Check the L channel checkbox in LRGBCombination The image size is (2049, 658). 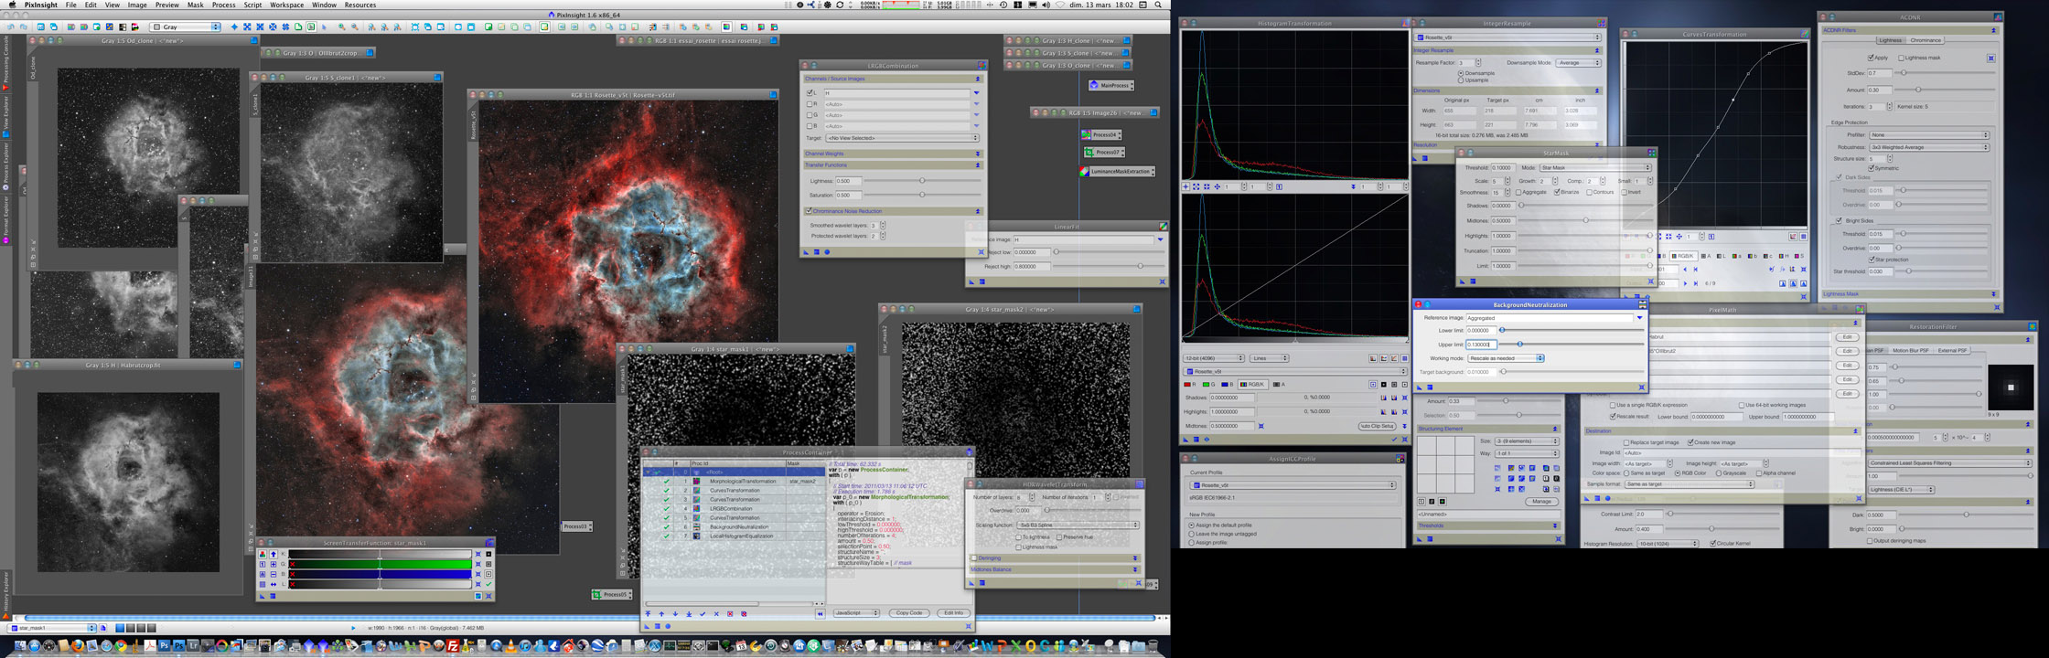click(810, 93)
